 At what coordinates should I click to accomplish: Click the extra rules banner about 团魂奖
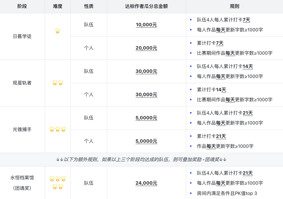141,160
